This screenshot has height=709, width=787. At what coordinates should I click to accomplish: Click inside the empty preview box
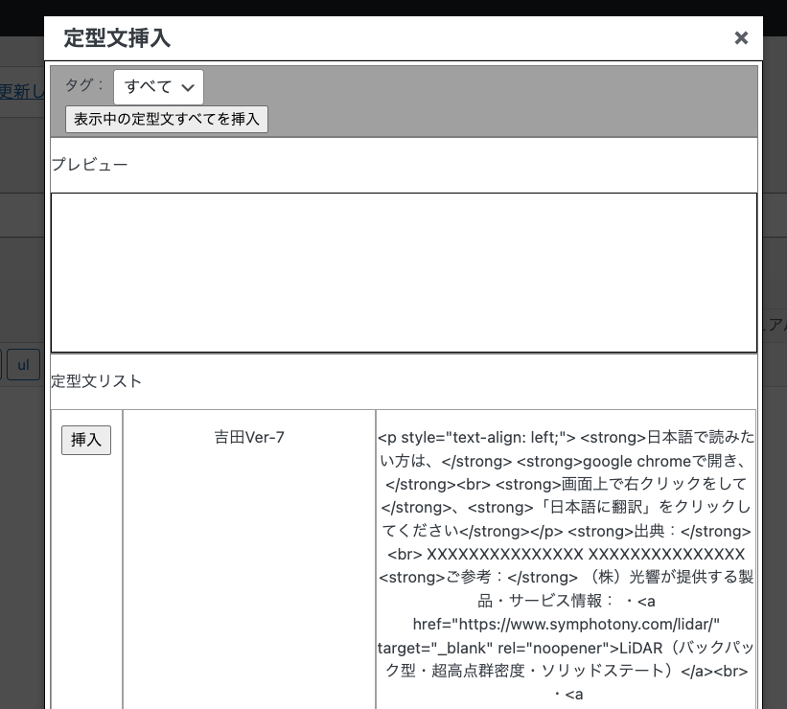point(404,273)
